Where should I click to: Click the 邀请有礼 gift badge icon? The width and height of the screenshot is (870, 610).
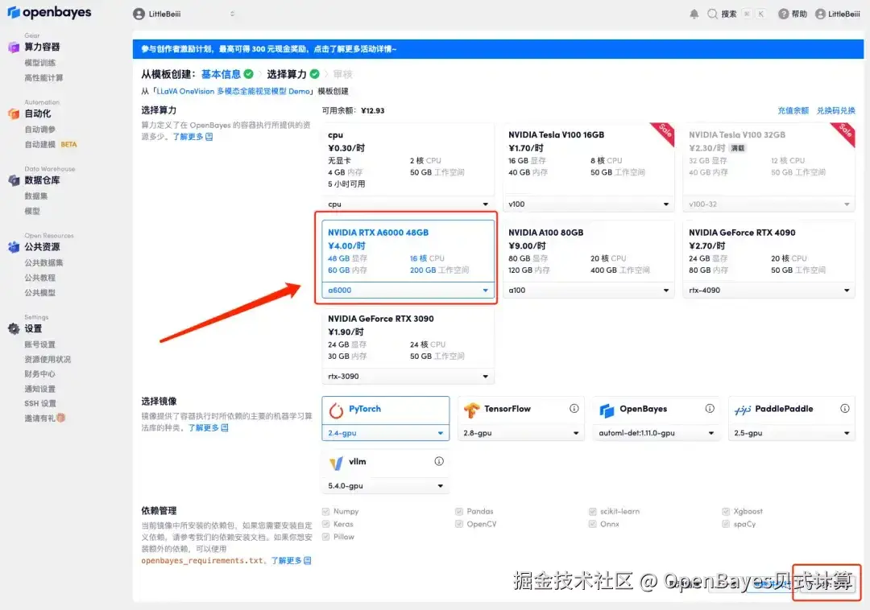click(61, 418)
